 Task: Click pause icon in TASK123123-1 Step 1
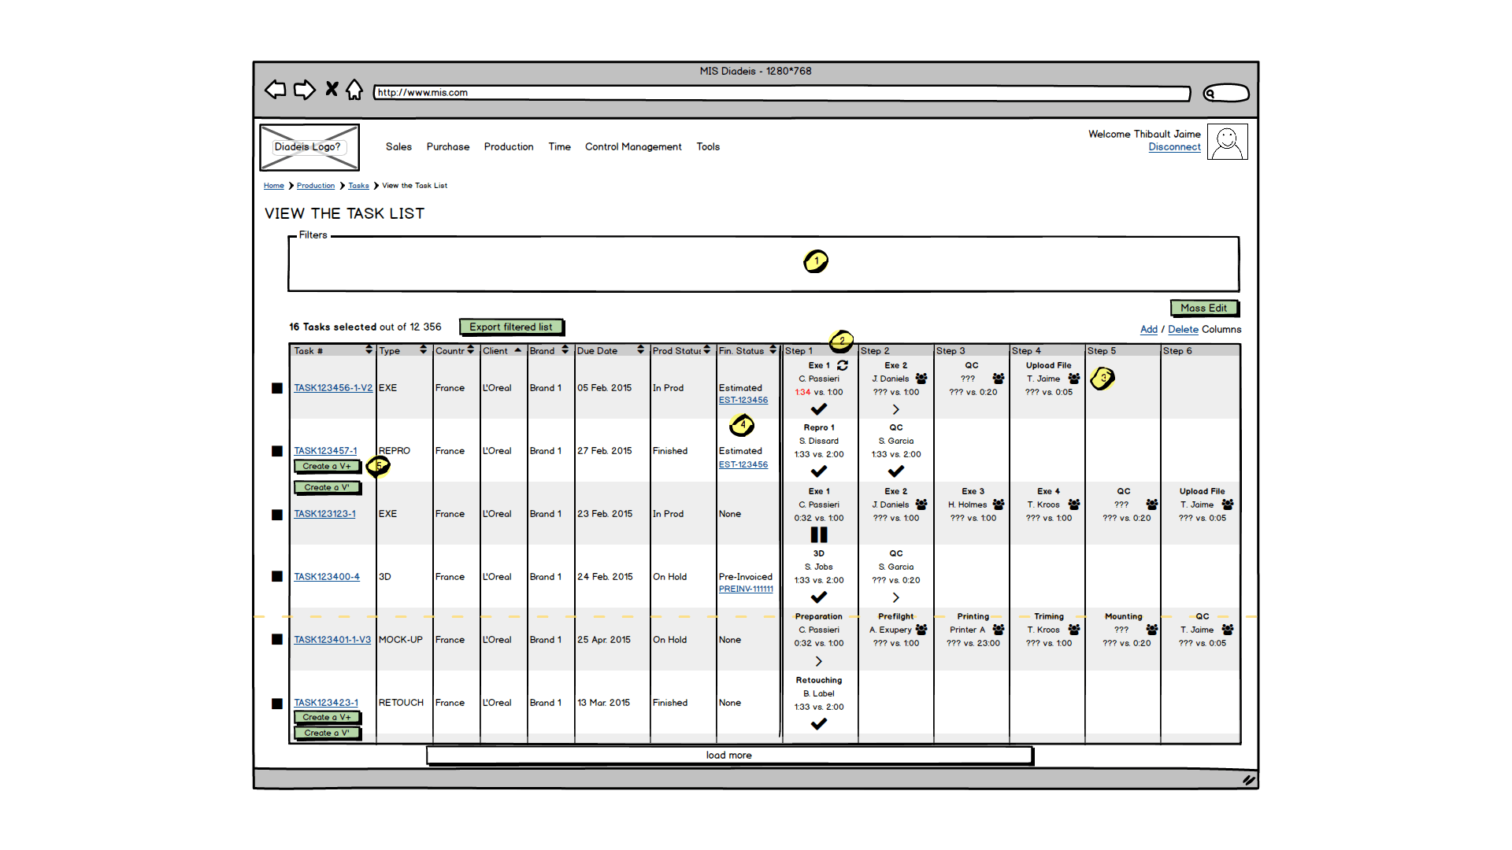819,534
